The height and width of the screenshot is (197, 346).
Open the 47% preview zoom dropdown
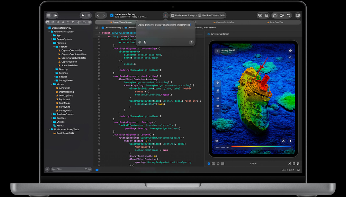pyautogui.click(x=253, y=164)
